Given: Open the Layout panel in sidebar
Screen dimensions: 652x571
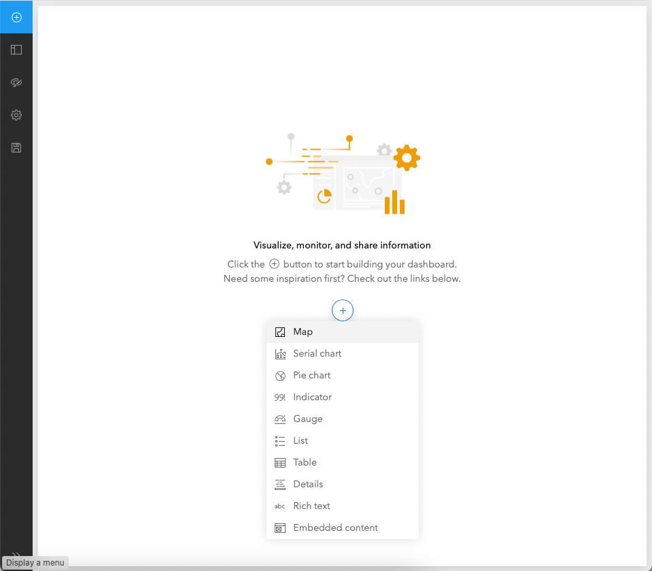Looking at the screenshot, I should [x=16, y=50].
